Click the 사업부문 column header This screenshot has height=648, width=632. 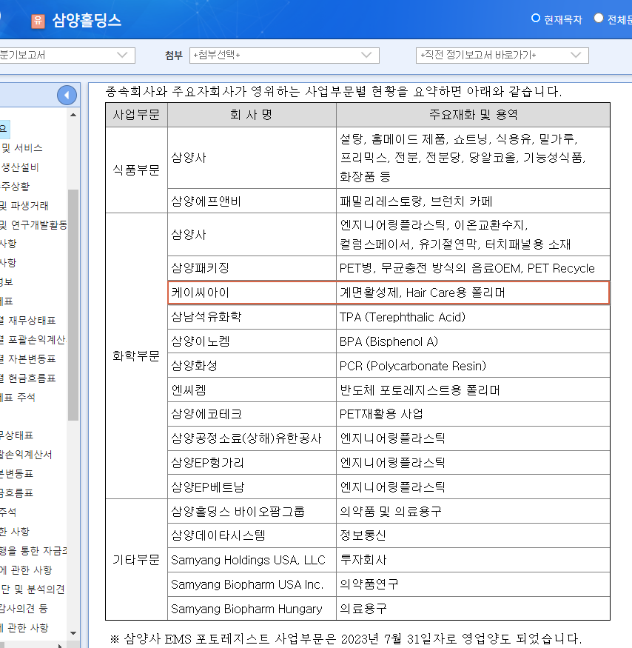136,115
